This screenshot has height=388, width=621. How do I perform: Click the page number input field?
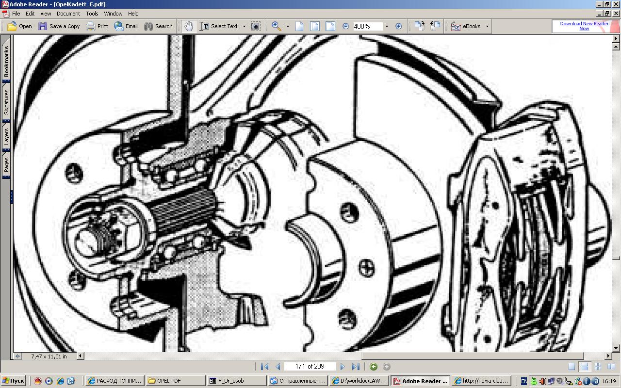[x=310, y=367]
